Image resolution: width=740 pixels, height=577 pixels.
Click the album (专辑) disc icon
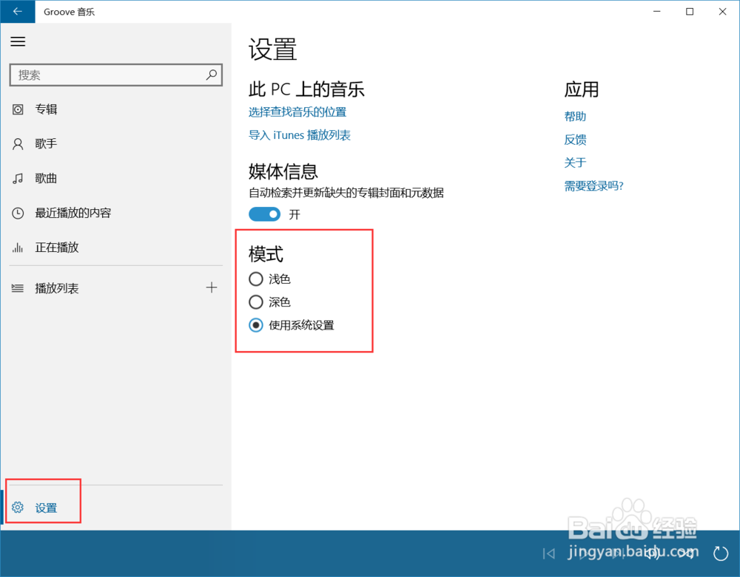click(x=18, y=109)
